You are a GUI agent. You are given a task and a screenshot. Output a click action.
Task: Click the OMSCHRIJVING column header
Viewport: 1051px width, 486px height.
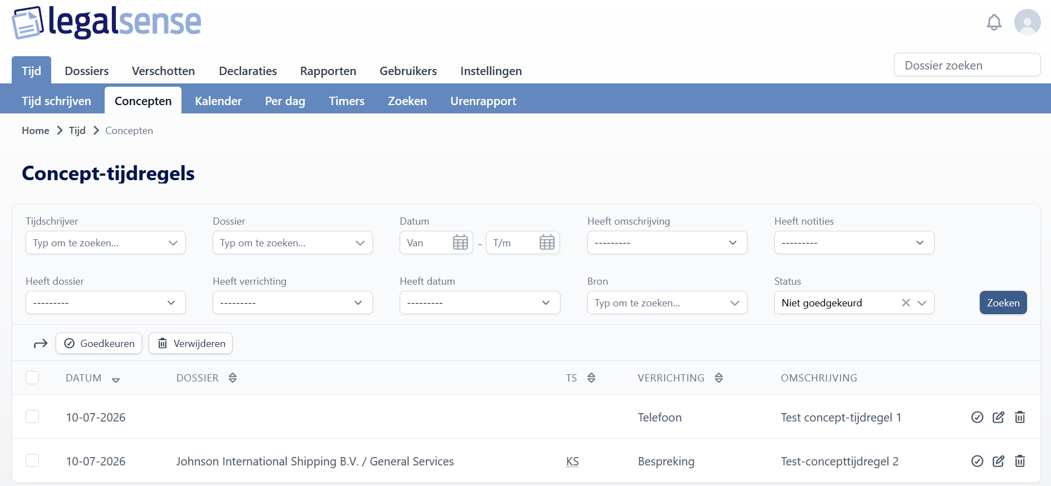(819, 378)
